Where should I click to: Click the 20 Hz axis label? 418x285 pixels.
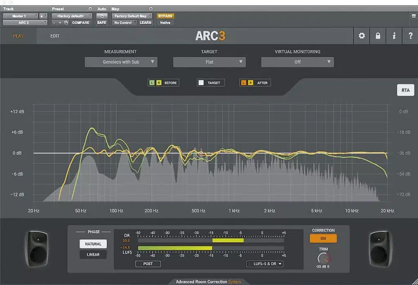33,211
